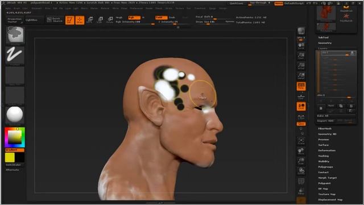Open the Document menu
Screen dimensions: 364x205
(x=36, y=8)
